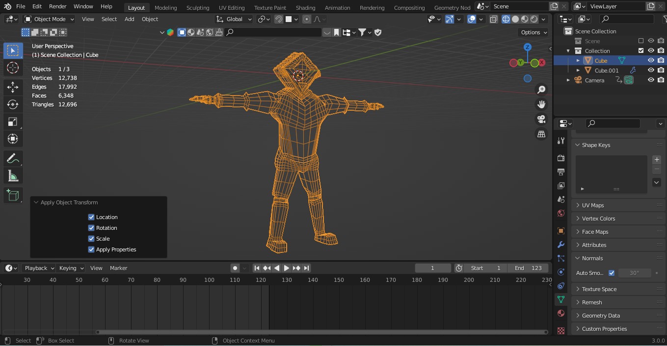Choose the Measure tool

click(x=13, y=176)
